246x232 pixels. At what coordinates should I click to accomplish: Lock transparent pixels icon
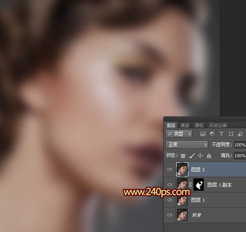183,156
